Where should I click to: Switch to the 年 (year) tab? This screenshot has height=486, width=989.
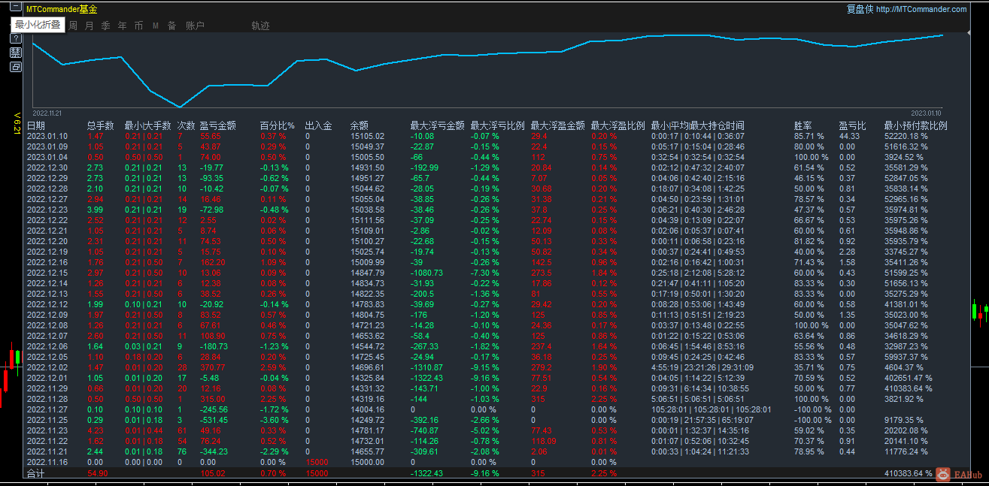tap(122, 26)
